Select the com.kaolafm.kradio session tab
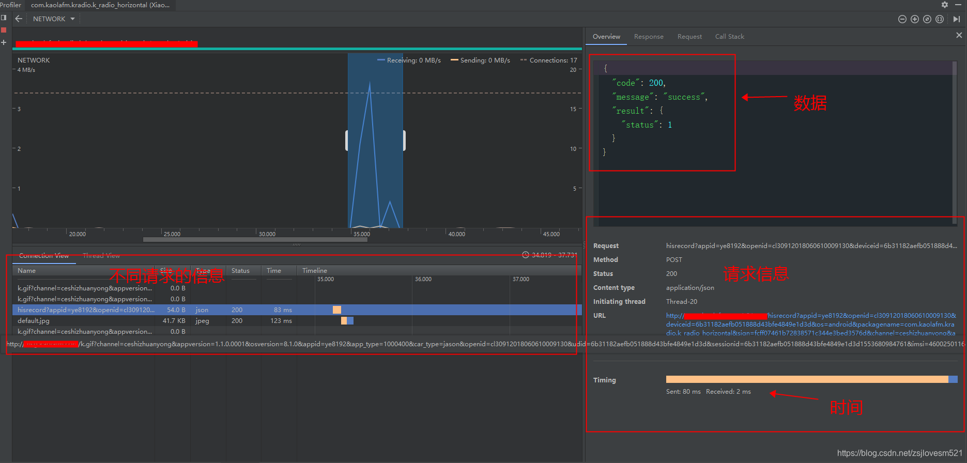This screenshot has height=463, width=967. point(100,5)
